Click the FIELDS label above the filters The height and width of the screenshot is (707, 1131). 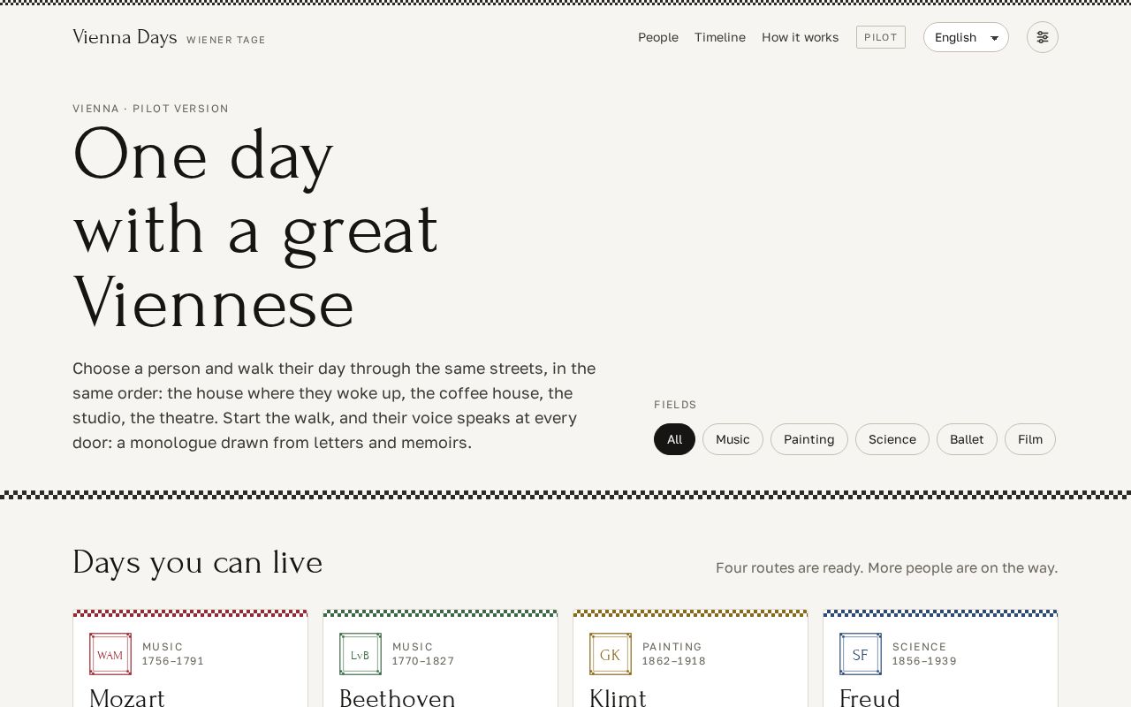tap(676, 405)
